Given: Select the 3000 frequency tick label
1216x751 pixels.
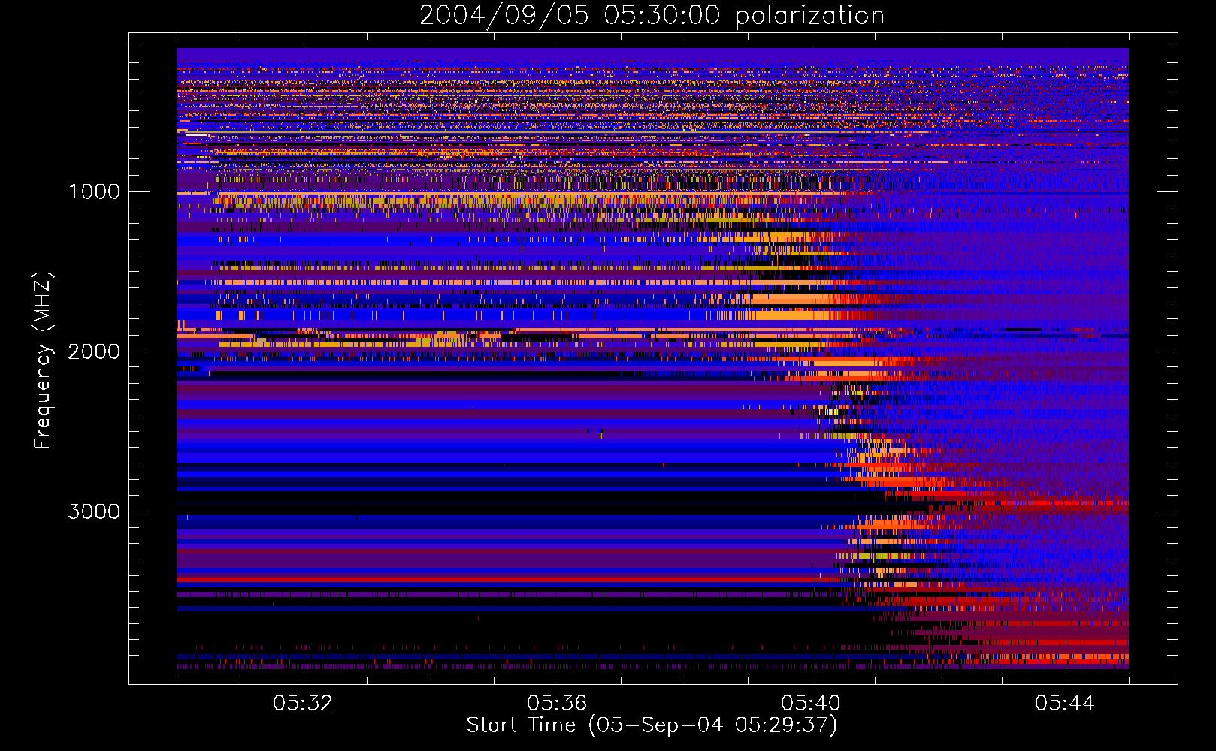Looking at the screenshot, I should pos(94,511).
